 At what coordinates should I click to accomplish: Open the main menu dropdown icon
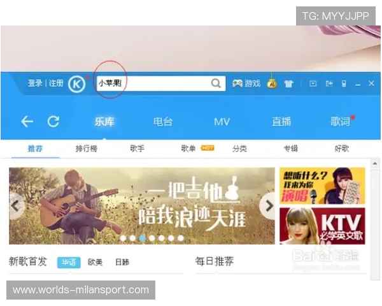[x=313, y=84]
